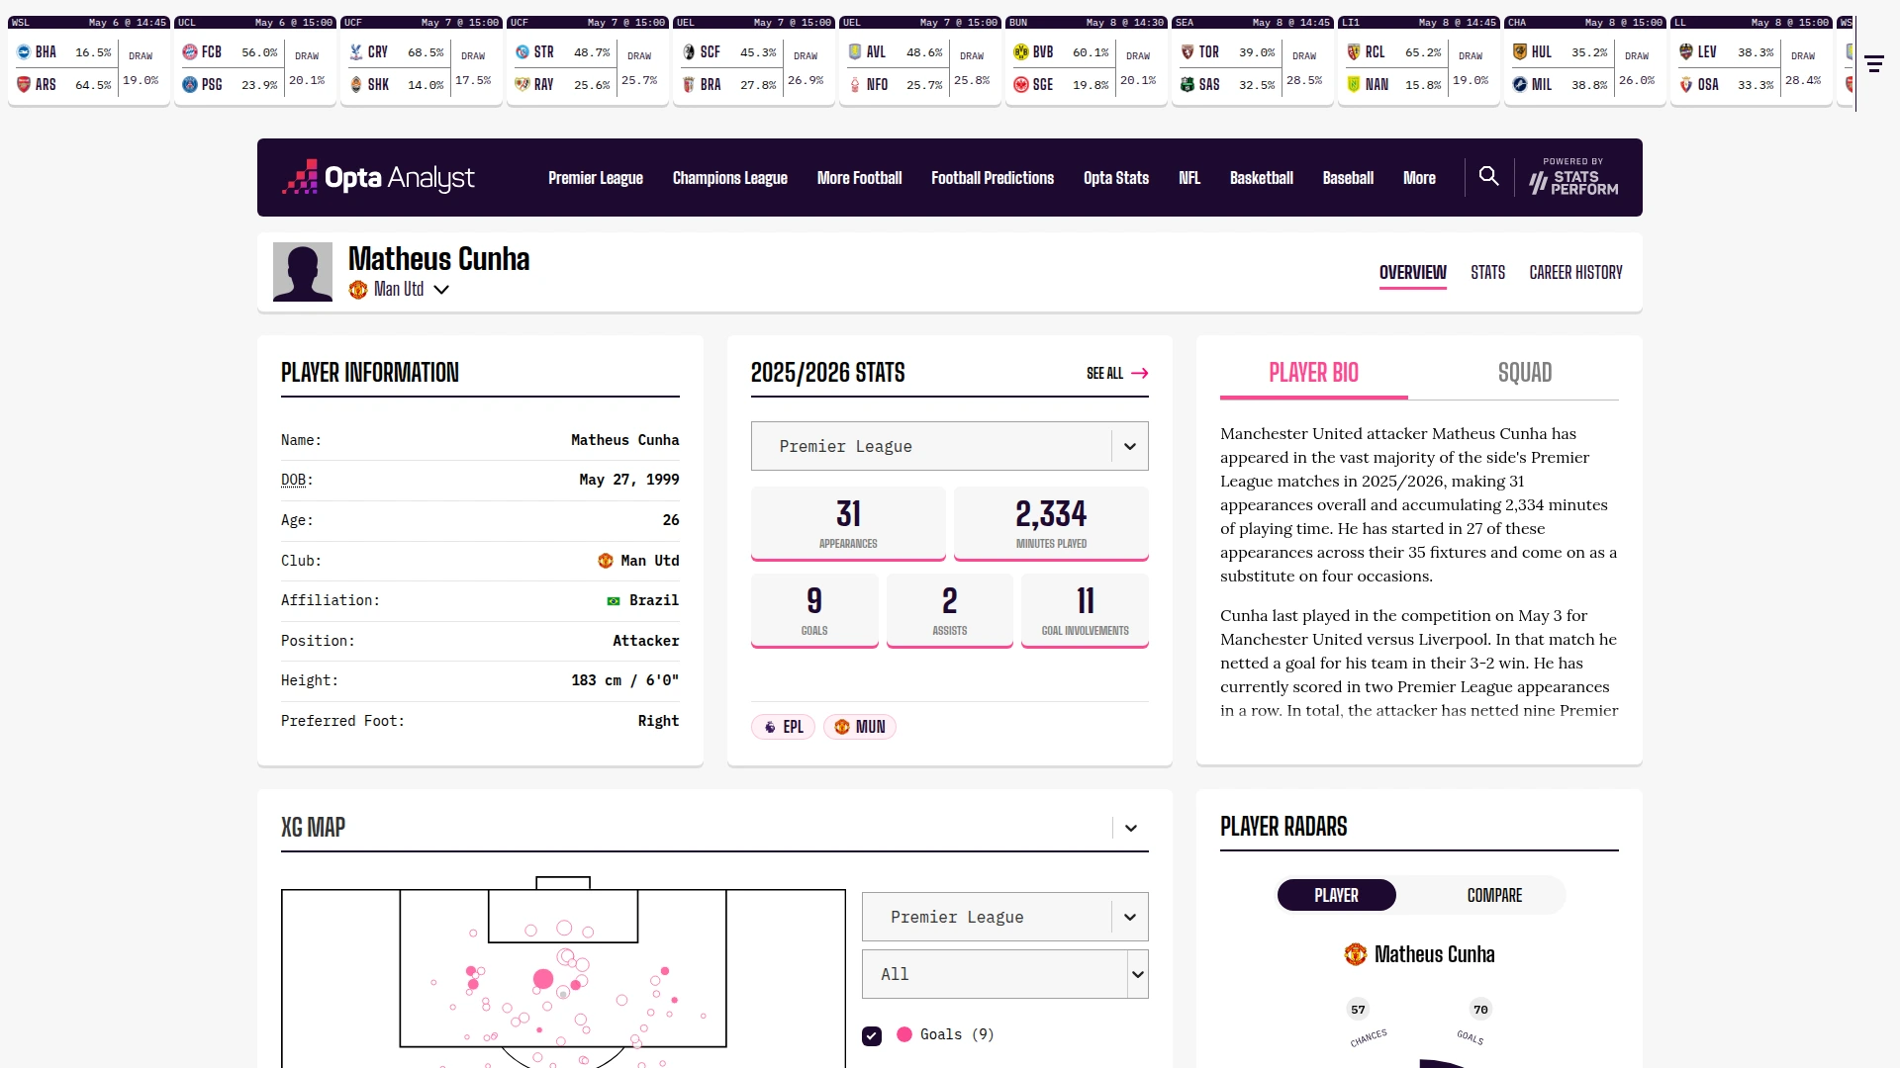Go to the Baseball nav item
The width and height of the screenshot is (1900, 1068).
pyautogui.click(x=1348, y=178)
